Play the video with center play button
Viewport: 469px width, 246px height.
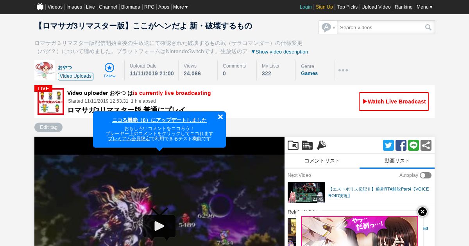click(159, 225)
